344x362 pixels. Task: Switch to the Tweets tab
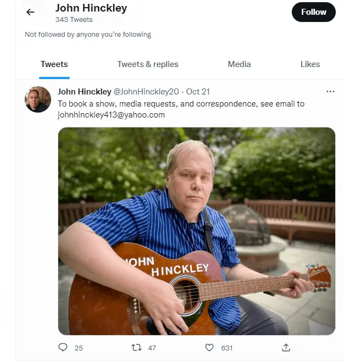point(54,64)
